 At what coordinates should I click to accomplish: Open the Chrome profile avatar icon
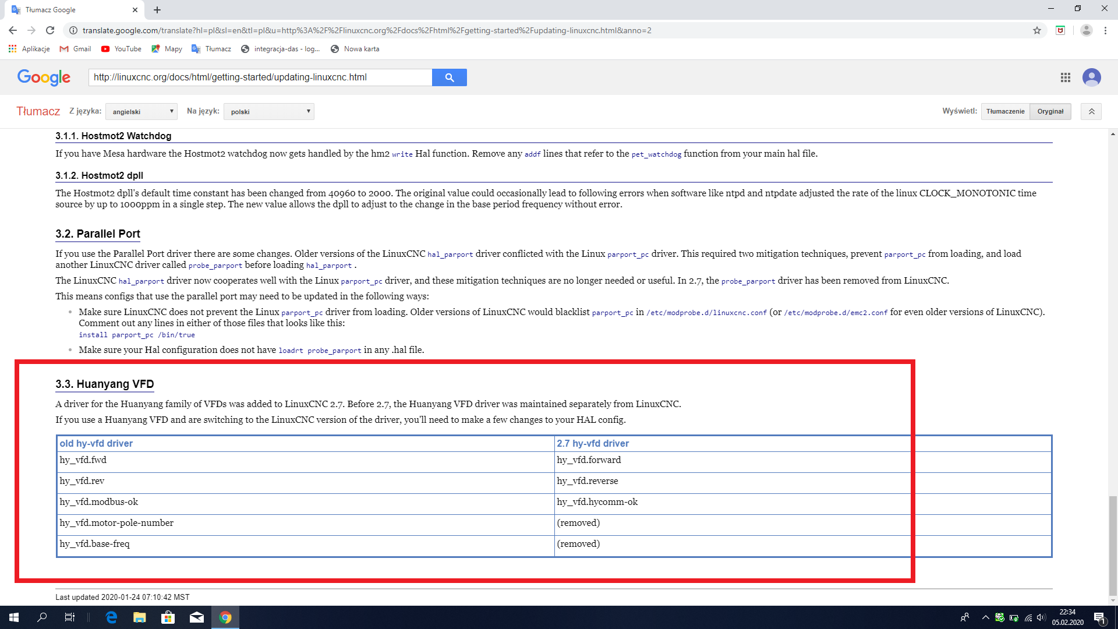point(1086,30)
